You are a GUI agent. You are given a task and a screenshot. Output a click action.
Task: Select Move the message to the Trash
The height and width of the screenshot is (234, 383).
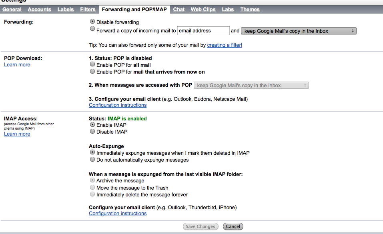[92, 187]
